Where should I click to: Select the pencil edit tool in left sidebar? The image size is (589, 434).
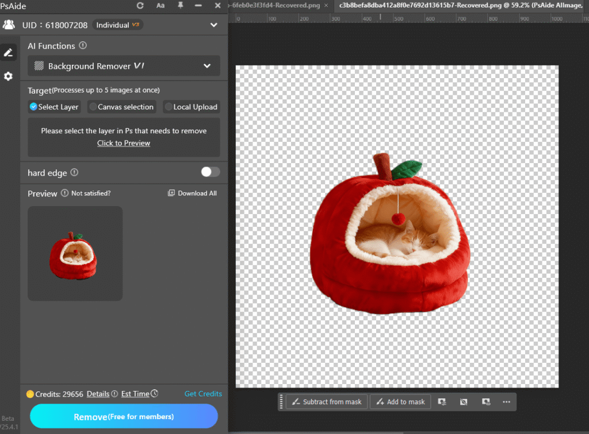pos(9,52)
